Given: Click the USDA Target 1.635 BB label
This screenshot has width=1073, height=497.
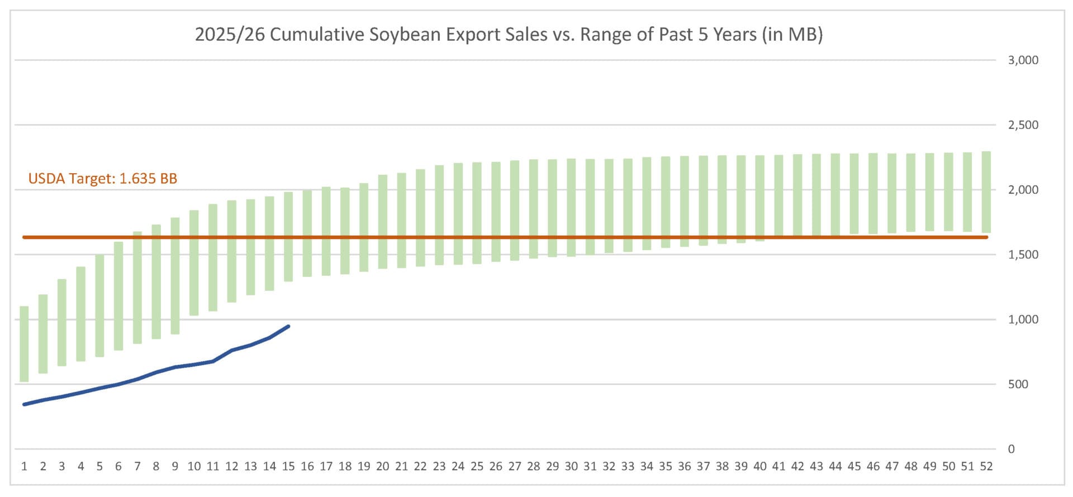Looking at the screenshot, I should [x=103, y=179].
